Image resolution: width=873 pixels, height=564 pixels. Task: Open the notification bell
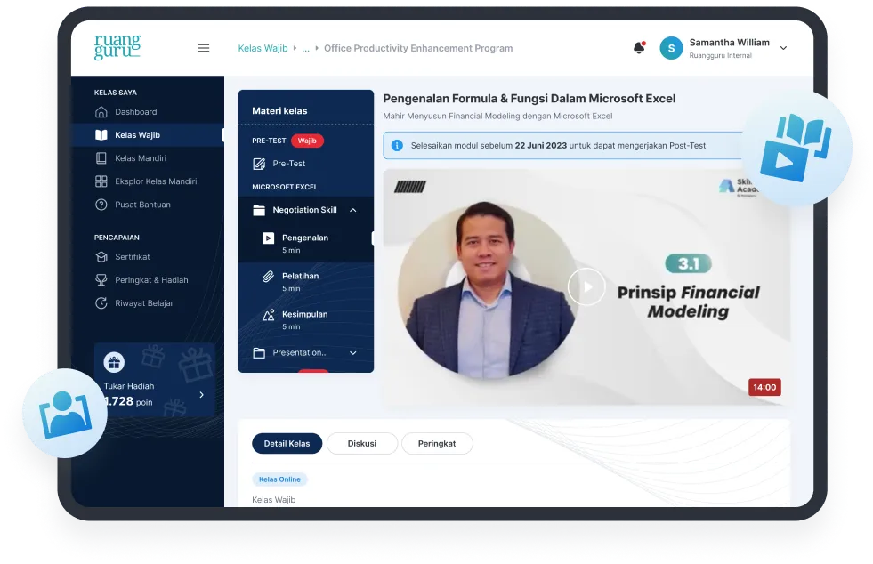coord(639,48)
